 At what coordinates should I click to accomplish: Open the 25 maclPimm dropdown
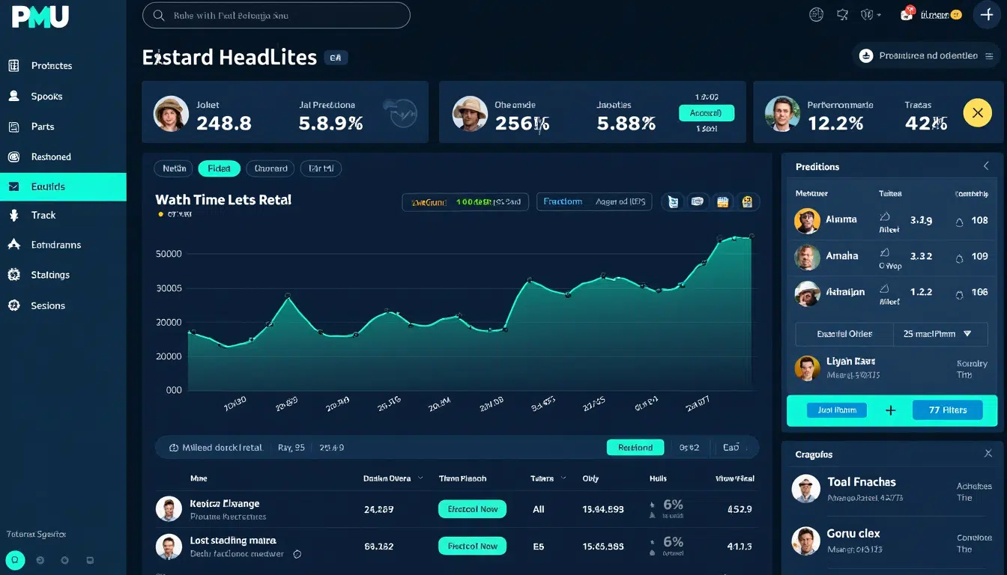pyautogui.click(x=940, y=334)
